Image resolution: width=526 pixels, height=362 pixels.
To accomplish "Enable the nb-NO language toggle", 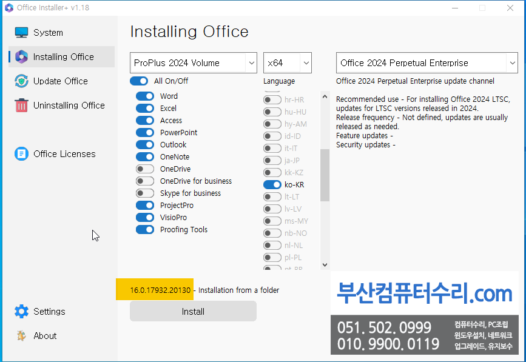I will click(x=272, y=233).
